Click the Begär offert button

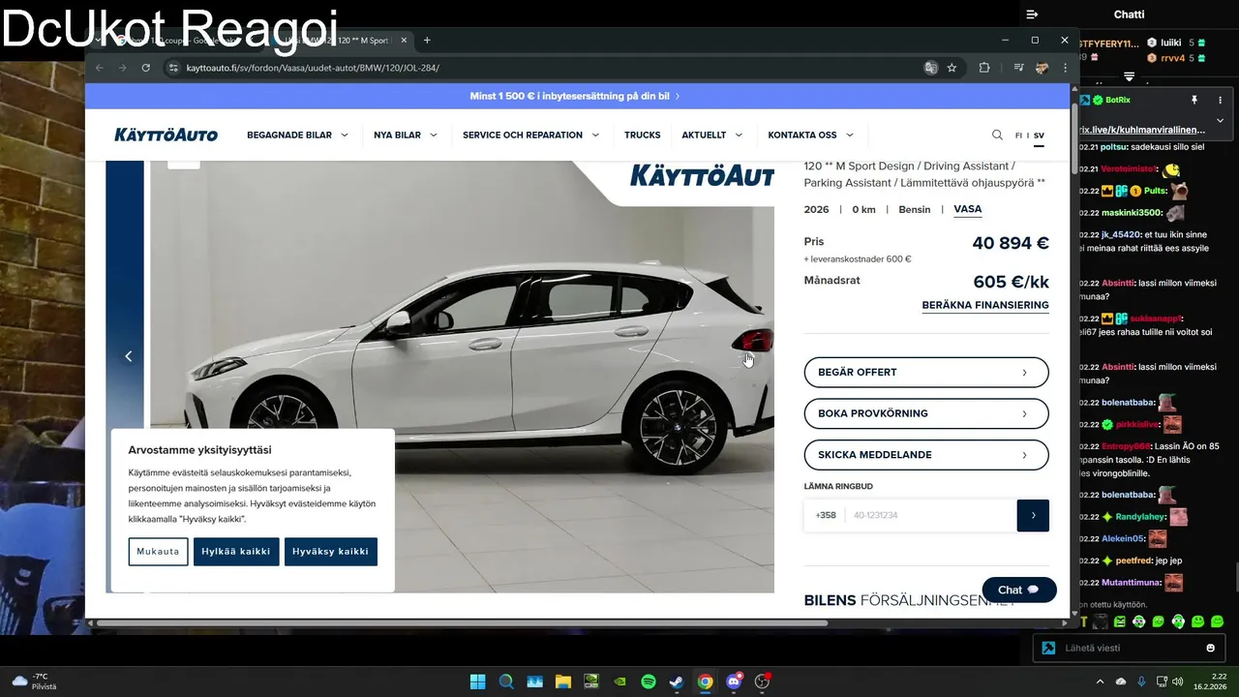click(926, 372)
